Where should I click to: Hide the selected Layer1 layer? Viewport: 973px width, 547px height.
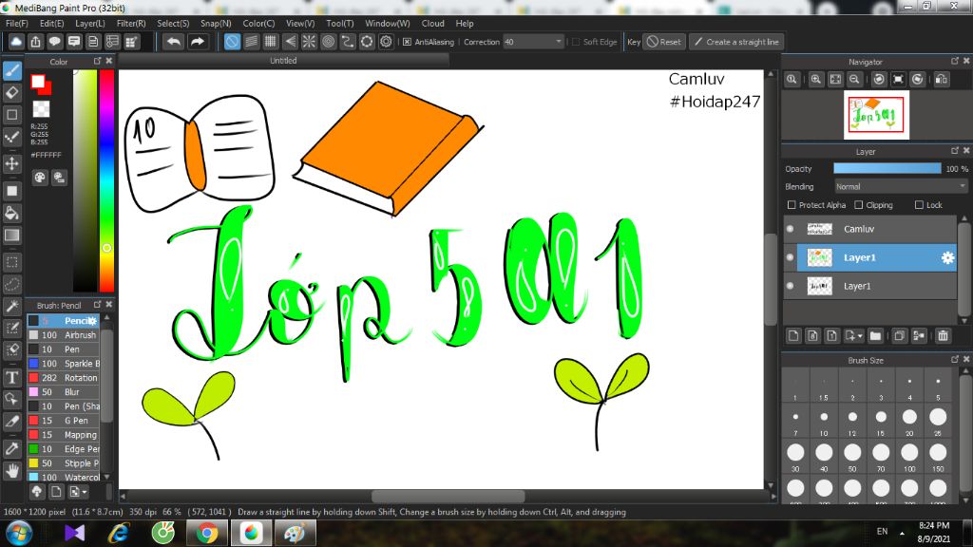(790, 257)
